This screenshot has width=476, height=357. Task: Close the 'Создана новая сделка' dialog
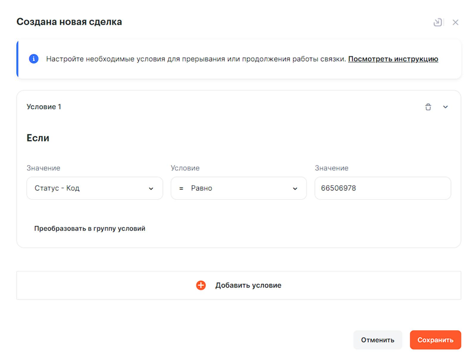pyautogui.click(x=455, y=22)
